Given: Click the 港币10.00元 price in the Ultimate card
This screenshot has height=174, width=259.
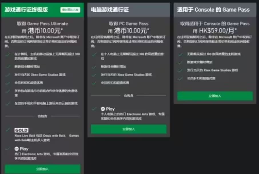Looking at the screenshot, I should (45, 31).
